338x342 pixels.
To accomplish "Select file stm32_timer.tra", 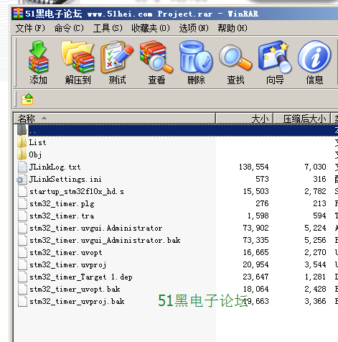I will pos(62,216).
